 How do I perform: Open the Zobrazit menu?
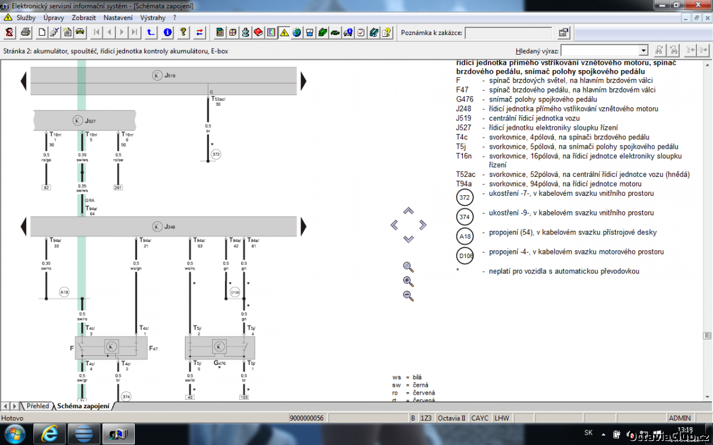coord(84,18)
